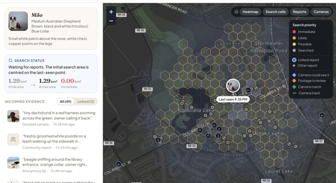Toggle the Reports layer
Image resolution: width=336 pixels, height=183 pixels.
(300, 12)
